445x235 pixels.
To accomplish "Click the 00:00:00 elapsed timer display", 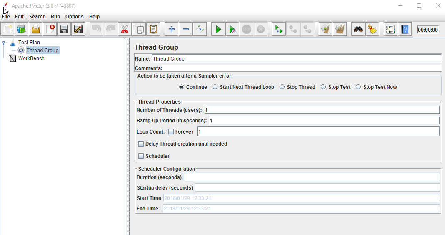I will tap(427, 30).
